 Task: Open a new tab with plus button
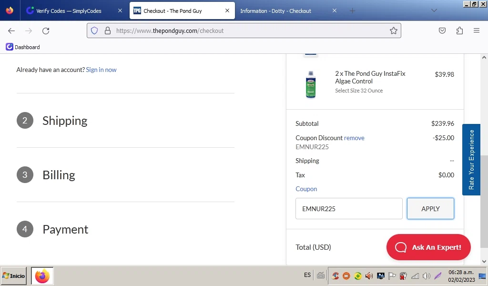352,11
